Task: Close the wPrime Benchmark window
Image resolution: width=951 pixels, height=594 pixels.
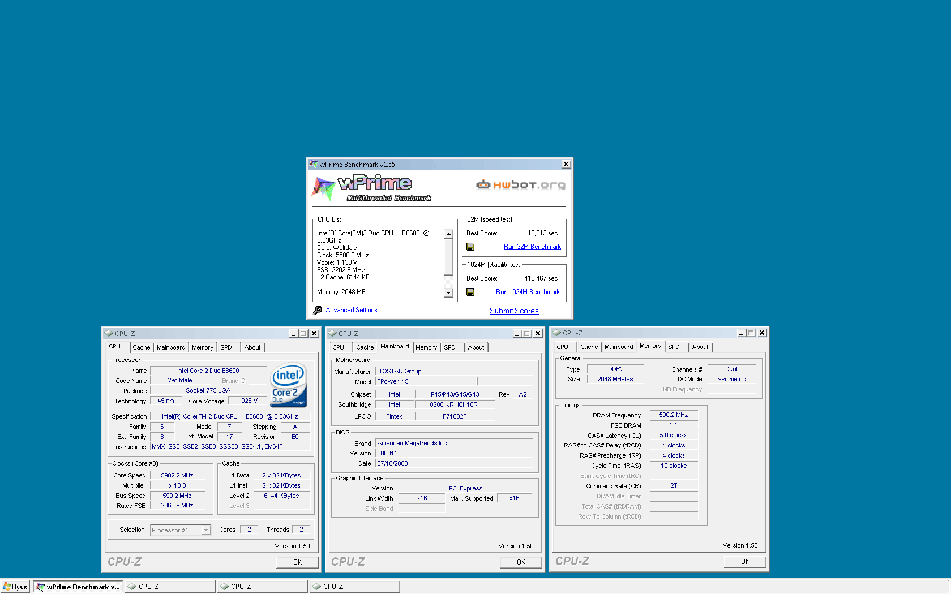Action: point(566,164)
